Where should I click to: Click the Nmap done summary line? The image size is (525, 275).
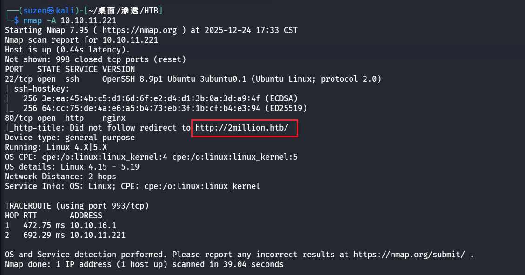(144, 264)
